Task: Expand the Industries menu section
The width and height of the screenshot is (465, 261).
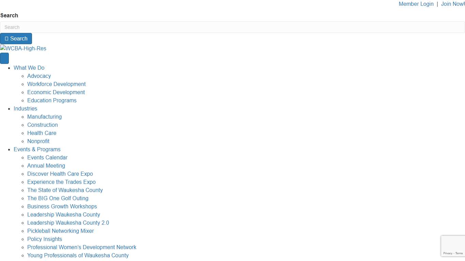Action: pyautogui.click(x=25, y=109)
